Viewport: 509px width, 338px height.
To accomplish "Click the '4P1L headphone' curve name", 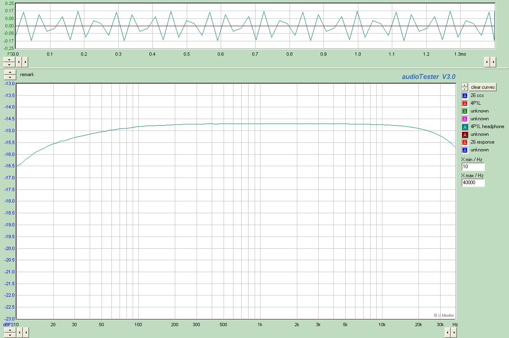I will pyautogui.click(x=487, y=127).
